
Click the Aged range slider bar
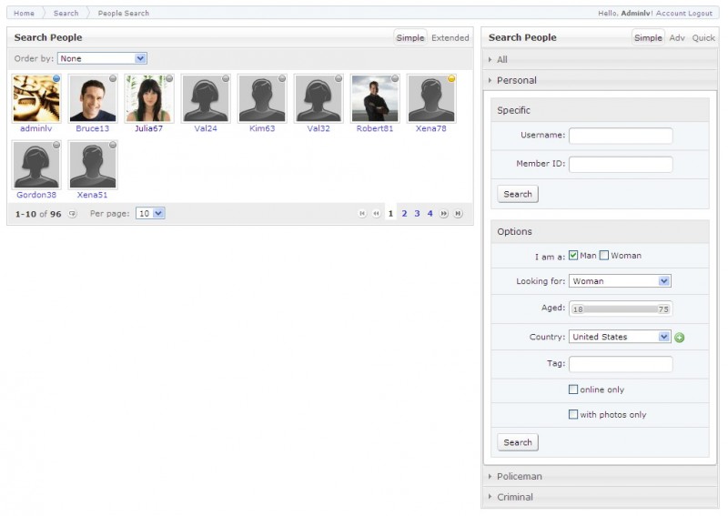coord(621,309)
